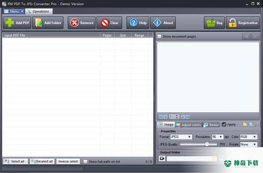
Task: Select the Image tab
Action: pyautogui.click(x=166, y=124)
